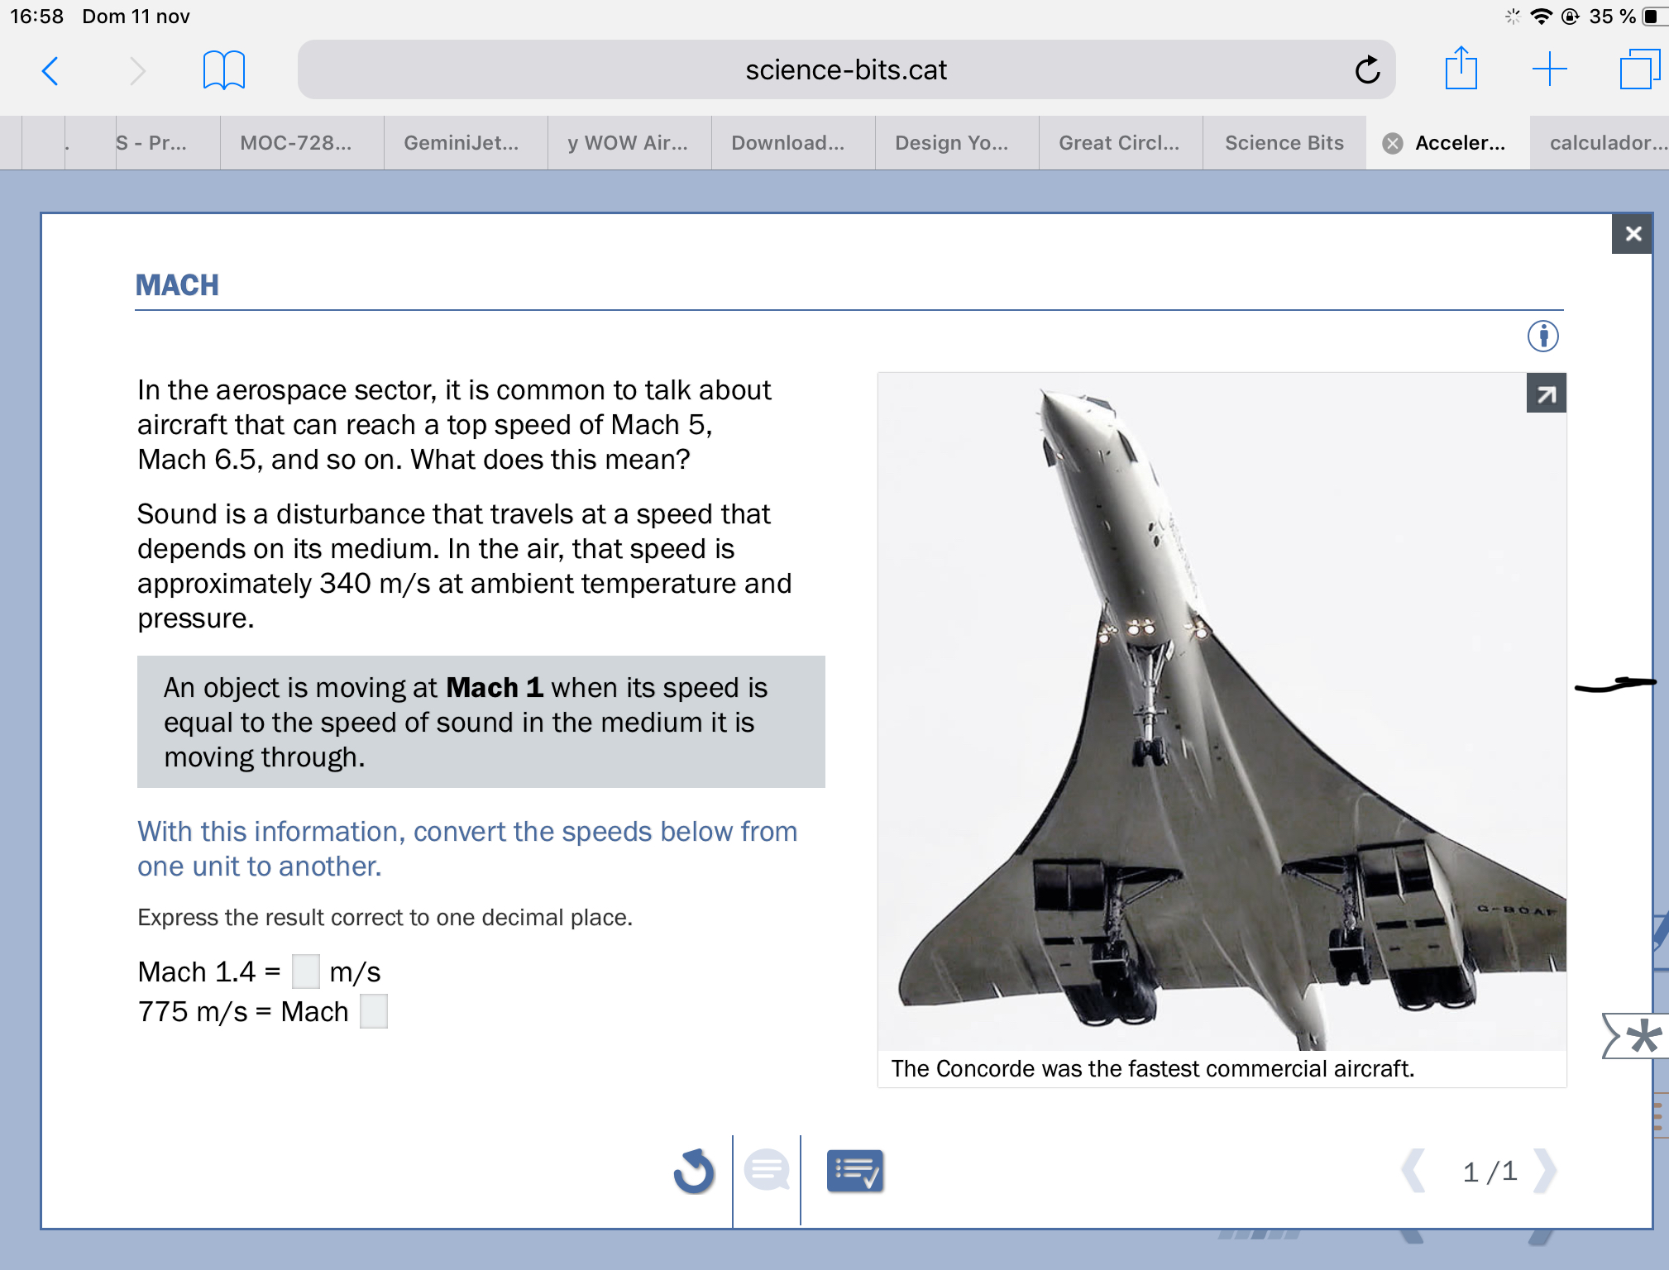Screen dimensions: 1669x1270
Task: Go to next page arrow beside 1/1
Action: pyautogui.click(x=1543, y=1172)
